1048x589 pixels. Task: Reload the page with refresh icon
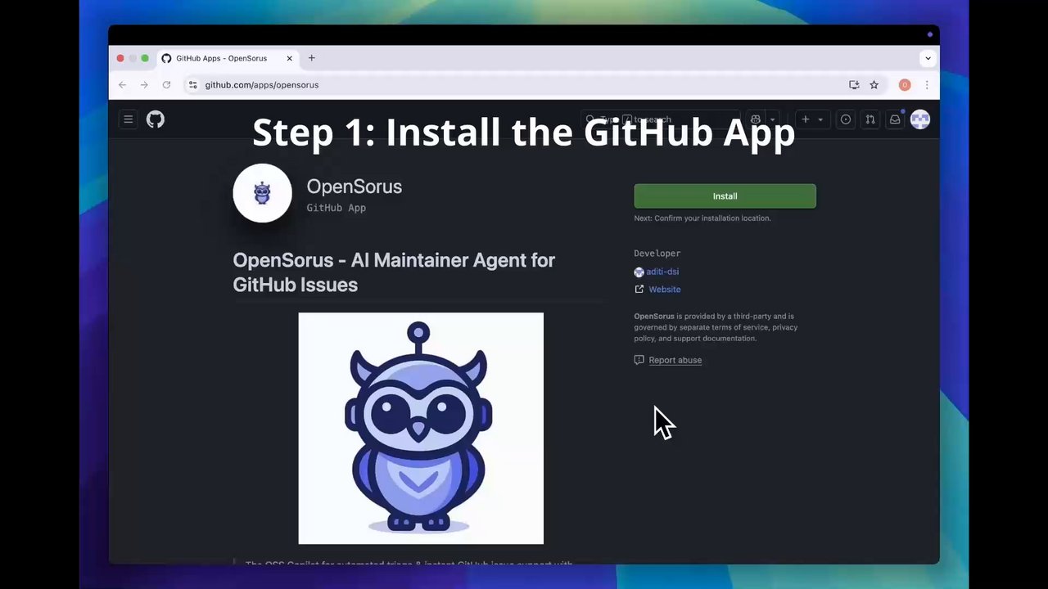166,85
